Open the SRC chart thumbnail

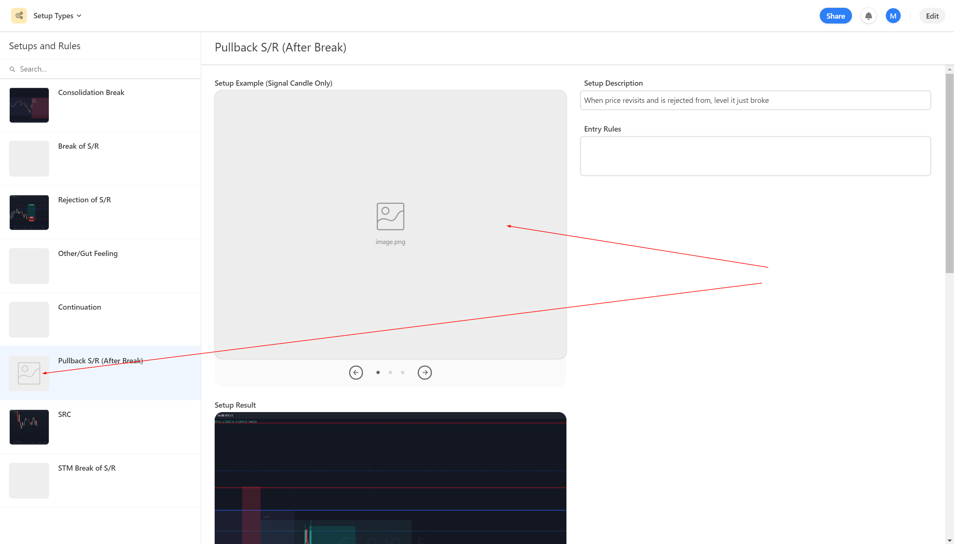coord(29,427)
